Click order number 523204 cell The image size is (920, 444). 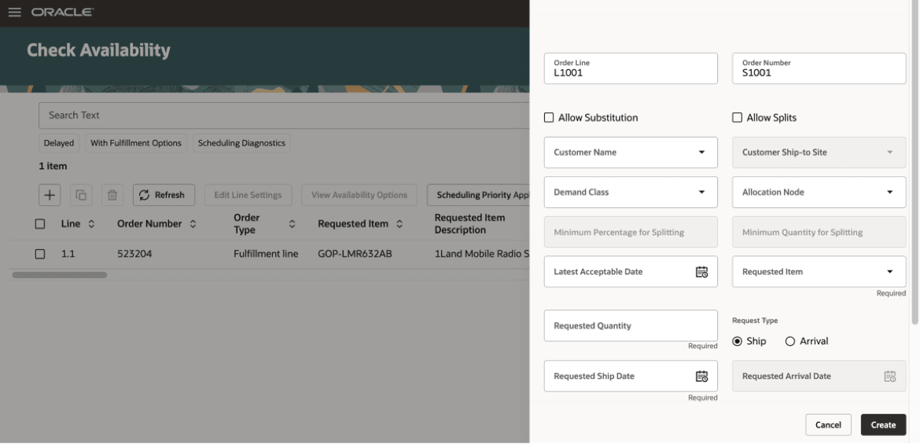134,254
